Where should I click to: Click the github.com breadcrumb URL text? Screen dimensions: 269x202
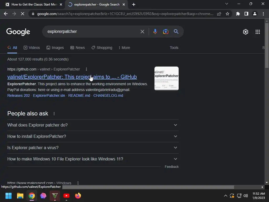(22, 69)
